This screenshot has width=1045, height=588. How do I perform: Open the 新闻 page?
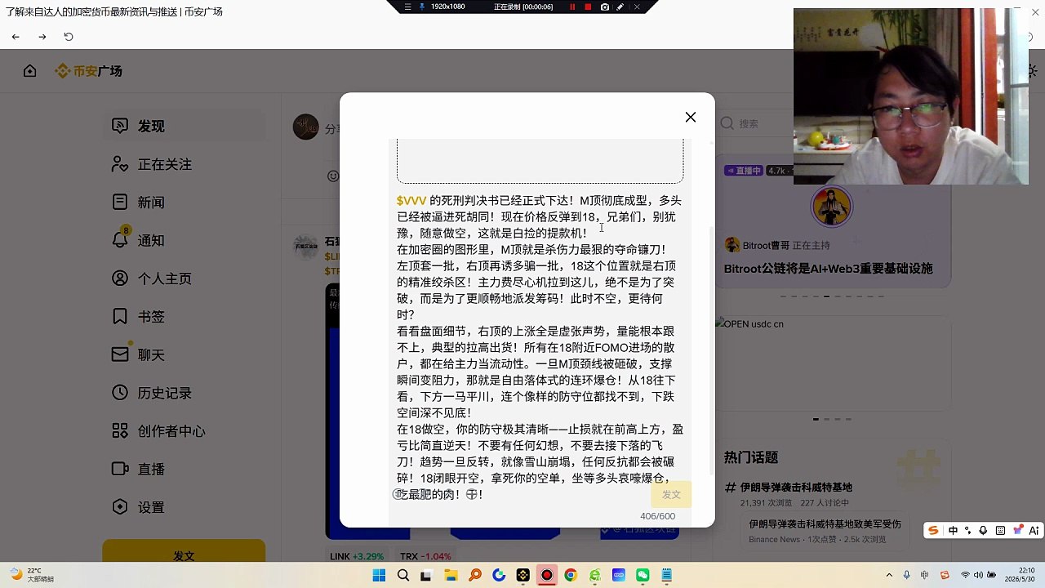point(139,203)
